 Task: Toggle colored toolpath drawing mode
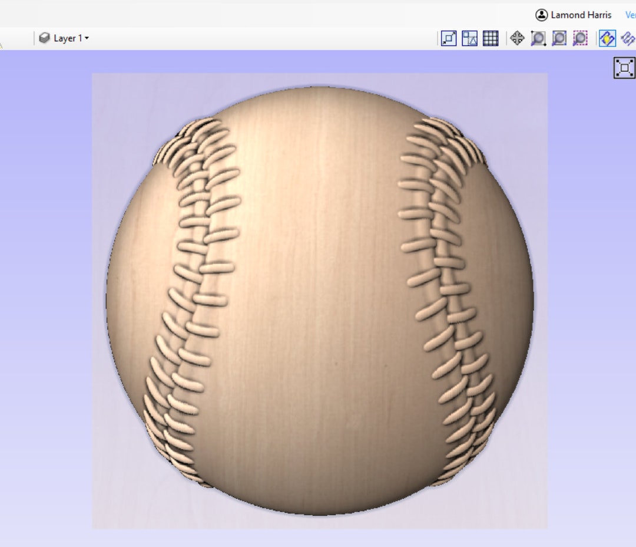click(x=607, y=38)
